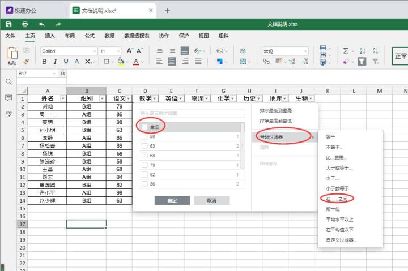Open filter dropdown for 组别 column
The width and height of the screenshot is (408, 271).
[x=102, y=99]
